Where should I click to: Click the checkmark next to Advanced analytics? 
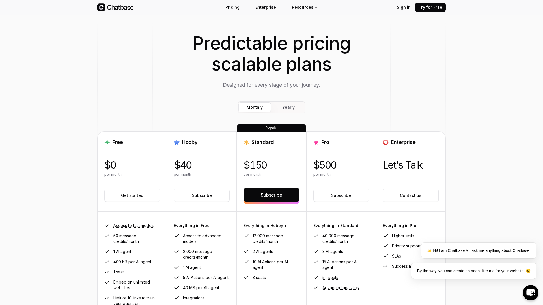point(316,288)
